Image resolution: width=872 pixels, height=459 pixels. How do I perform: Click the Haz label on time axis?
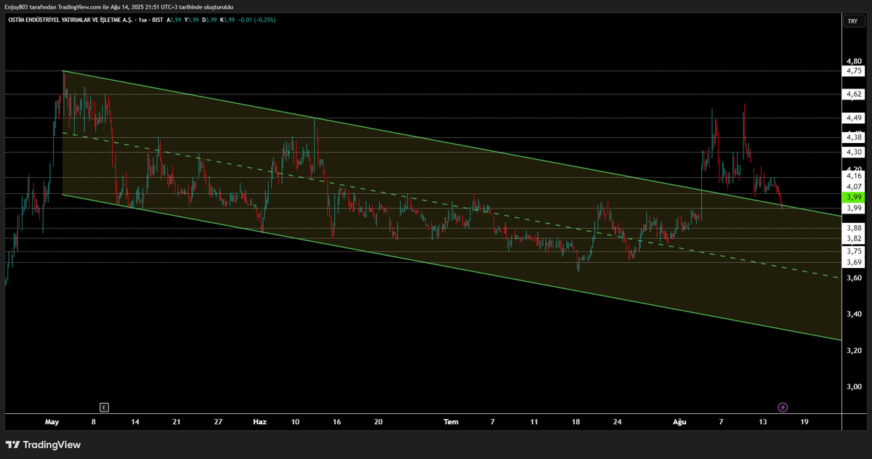click(x=259, y=422)
